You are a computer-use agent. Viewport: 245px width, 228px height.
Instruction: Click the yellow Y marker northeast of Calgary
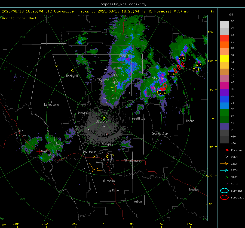point(113,155)
